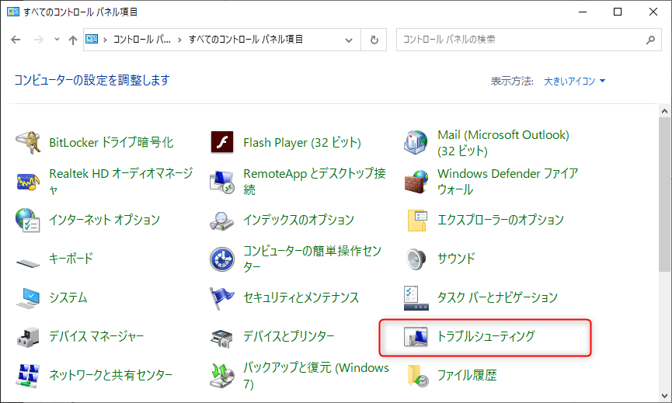Screen dimensions: 672x403
Task: Open the 表示方法 大きいアイコン dropdown
Action: tap(574, 81)
